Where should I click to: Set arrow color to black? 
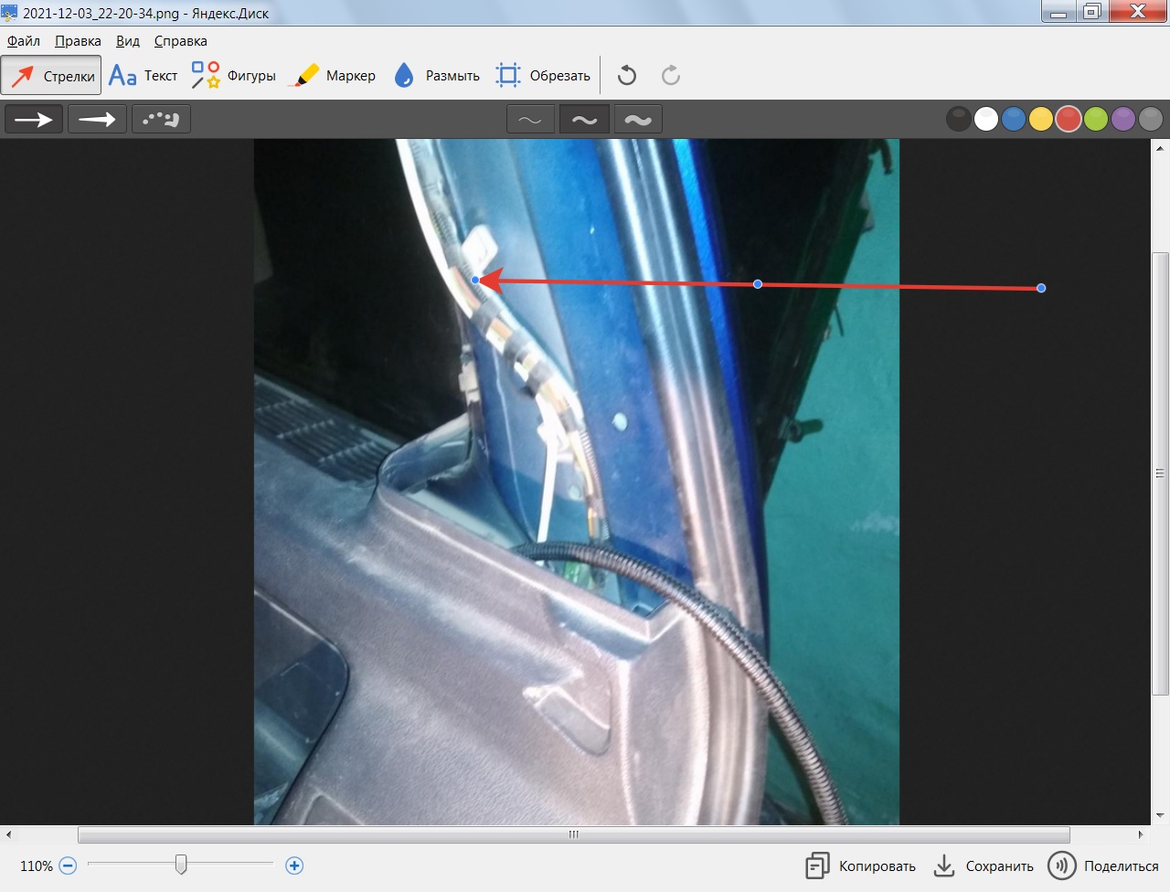[x=959, y=119]
